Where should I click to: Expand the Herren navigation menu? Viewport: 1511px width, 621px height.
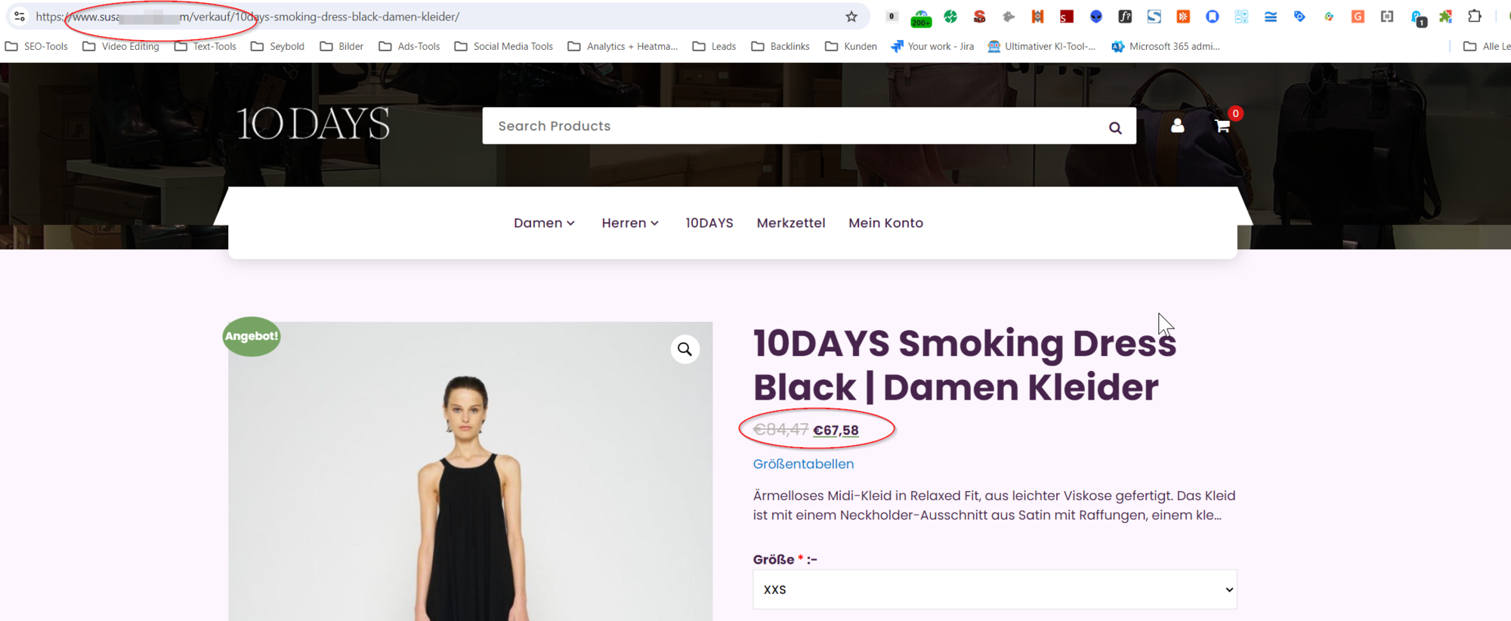click(630, 223)
